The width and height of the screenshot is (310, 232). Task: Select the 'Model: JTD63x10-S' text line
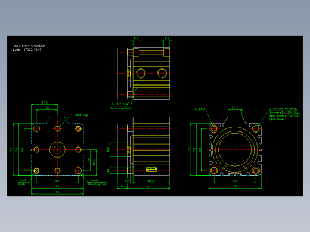27,49
